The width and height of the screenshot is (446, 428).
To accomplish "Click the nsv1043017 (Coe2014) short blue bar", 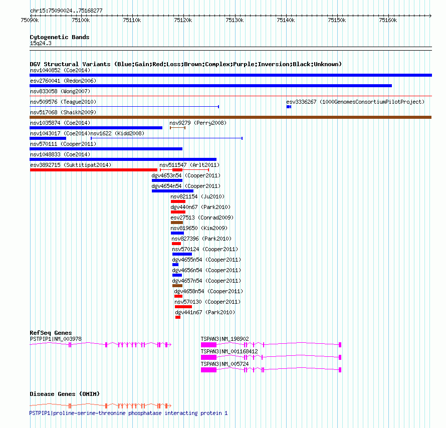I will point(48,138).
